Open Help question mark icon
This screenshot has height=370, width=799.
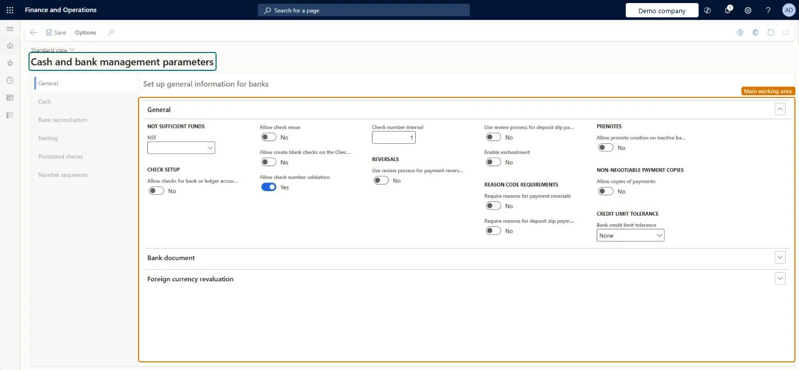(x=768, y=10)
